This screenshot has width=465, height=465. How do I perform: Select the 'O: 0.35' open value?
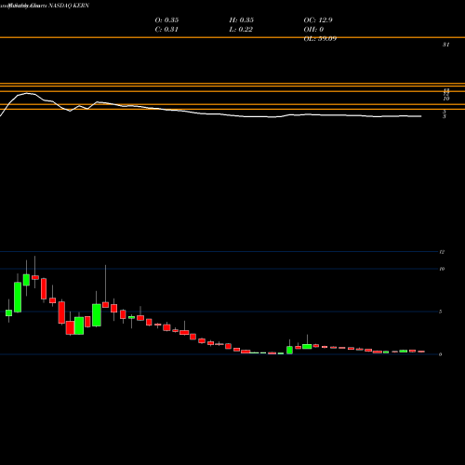166,20
